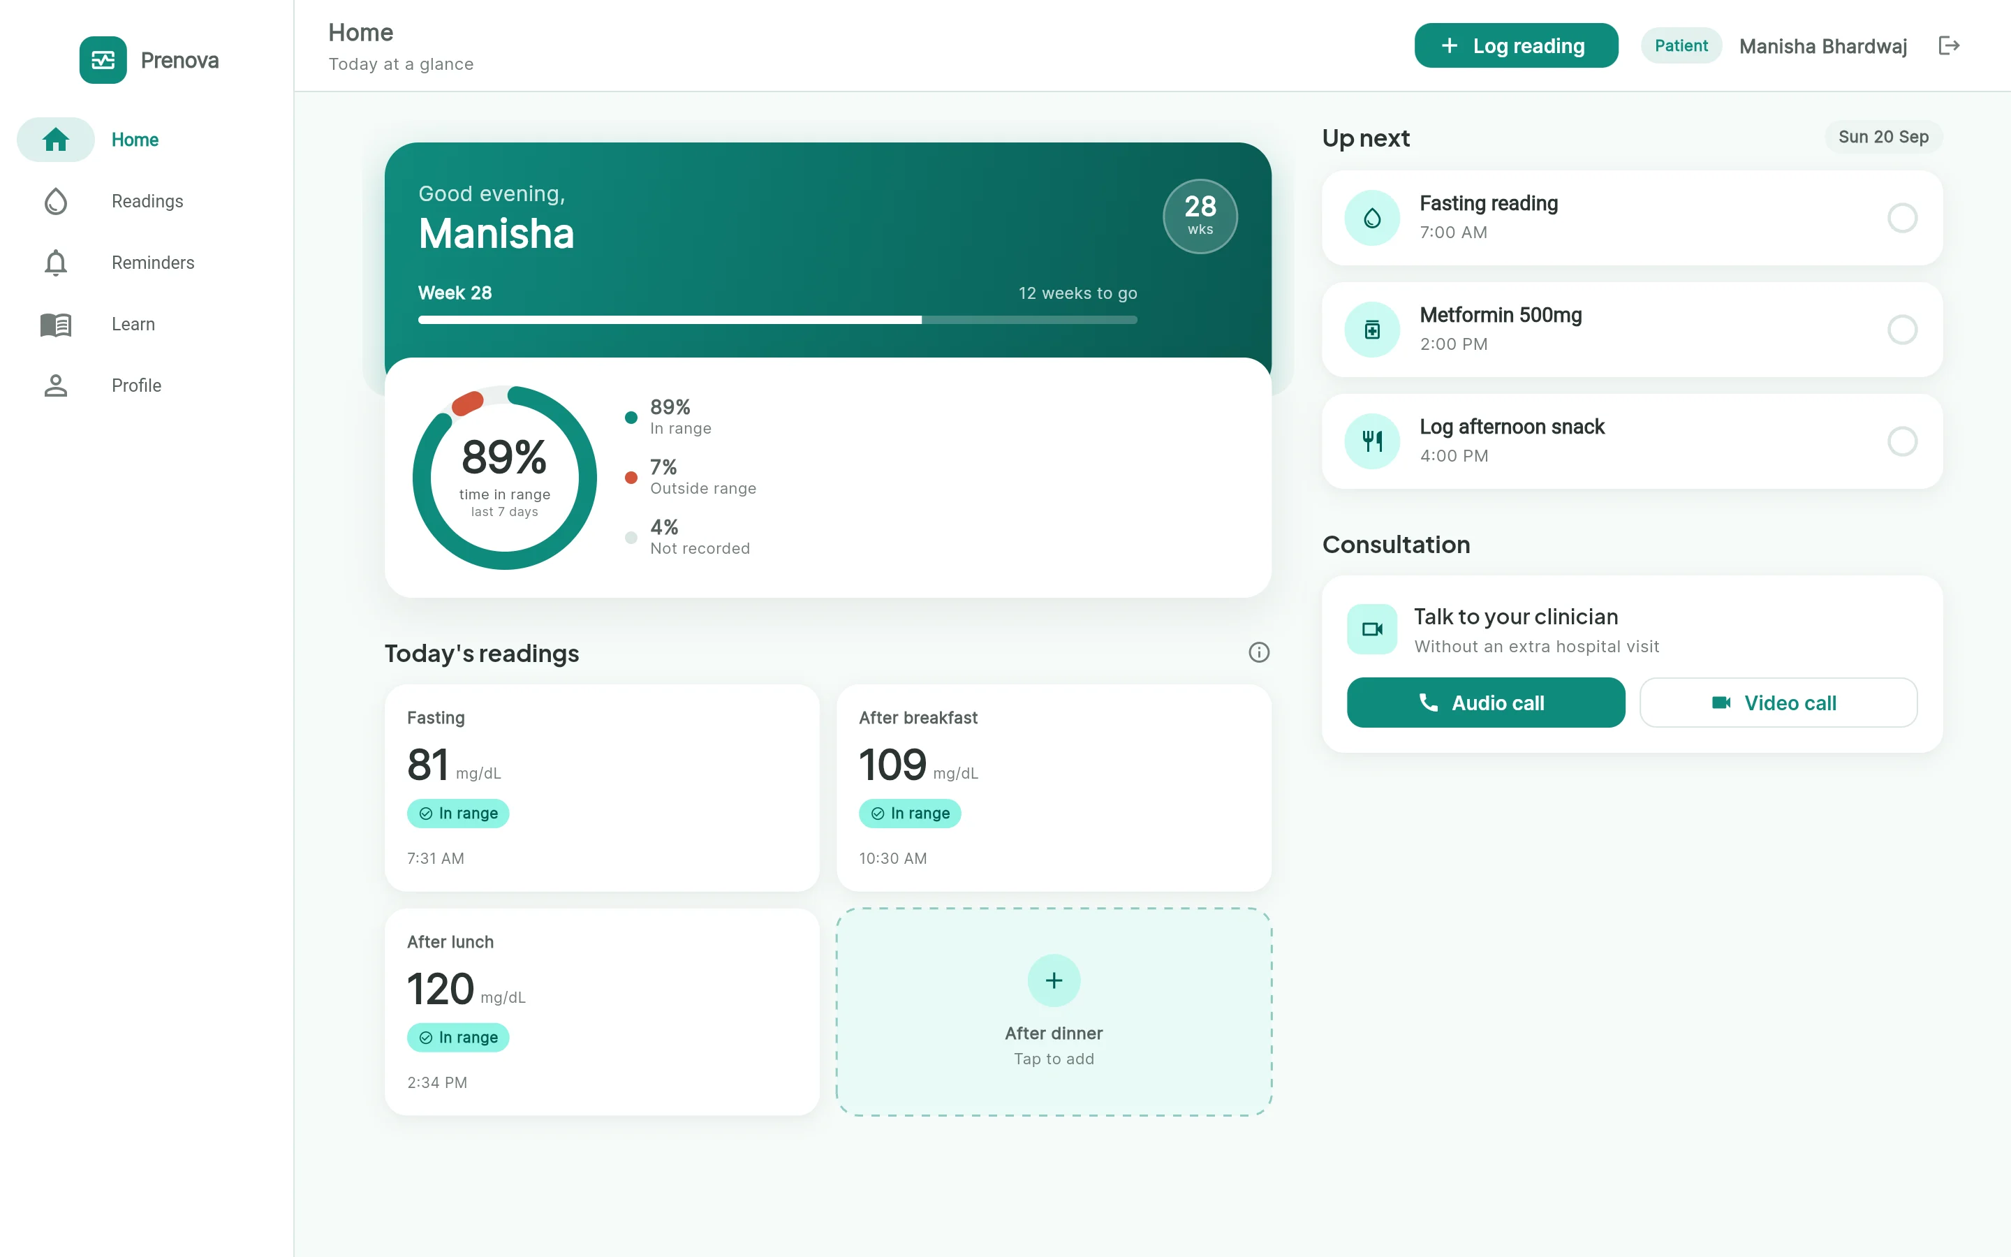Click the 'Log afternoon snack' reminder title

[x=1512, y=427]
